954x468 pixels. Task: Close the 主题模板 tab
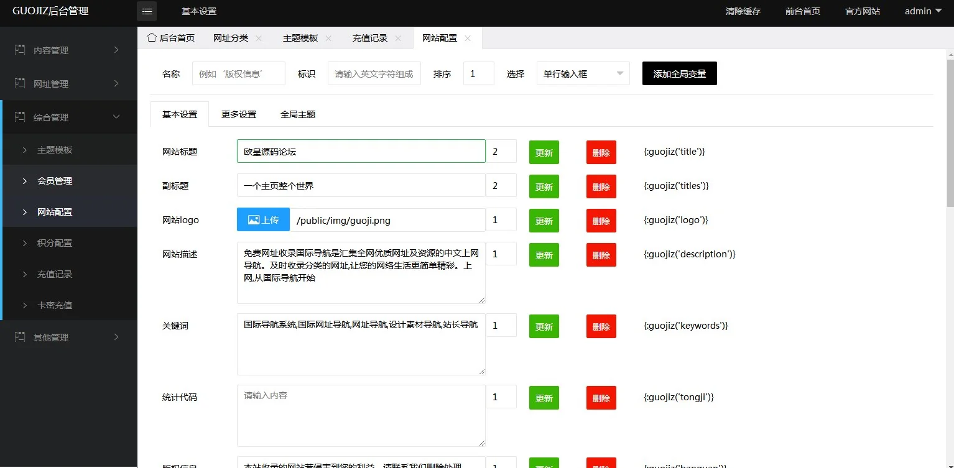tap(328, 39)
